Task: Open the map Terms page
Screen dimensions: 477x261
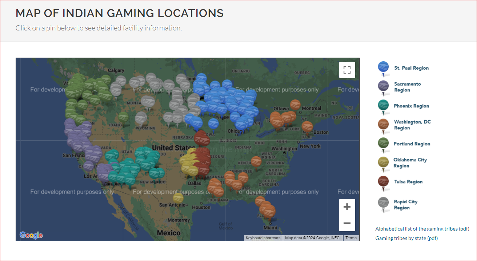Action: [x=350, y=238]
